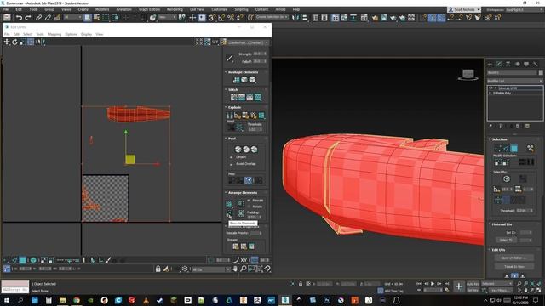
Task: Click the first Explode break icon
Action: click(x=229, y=116)
